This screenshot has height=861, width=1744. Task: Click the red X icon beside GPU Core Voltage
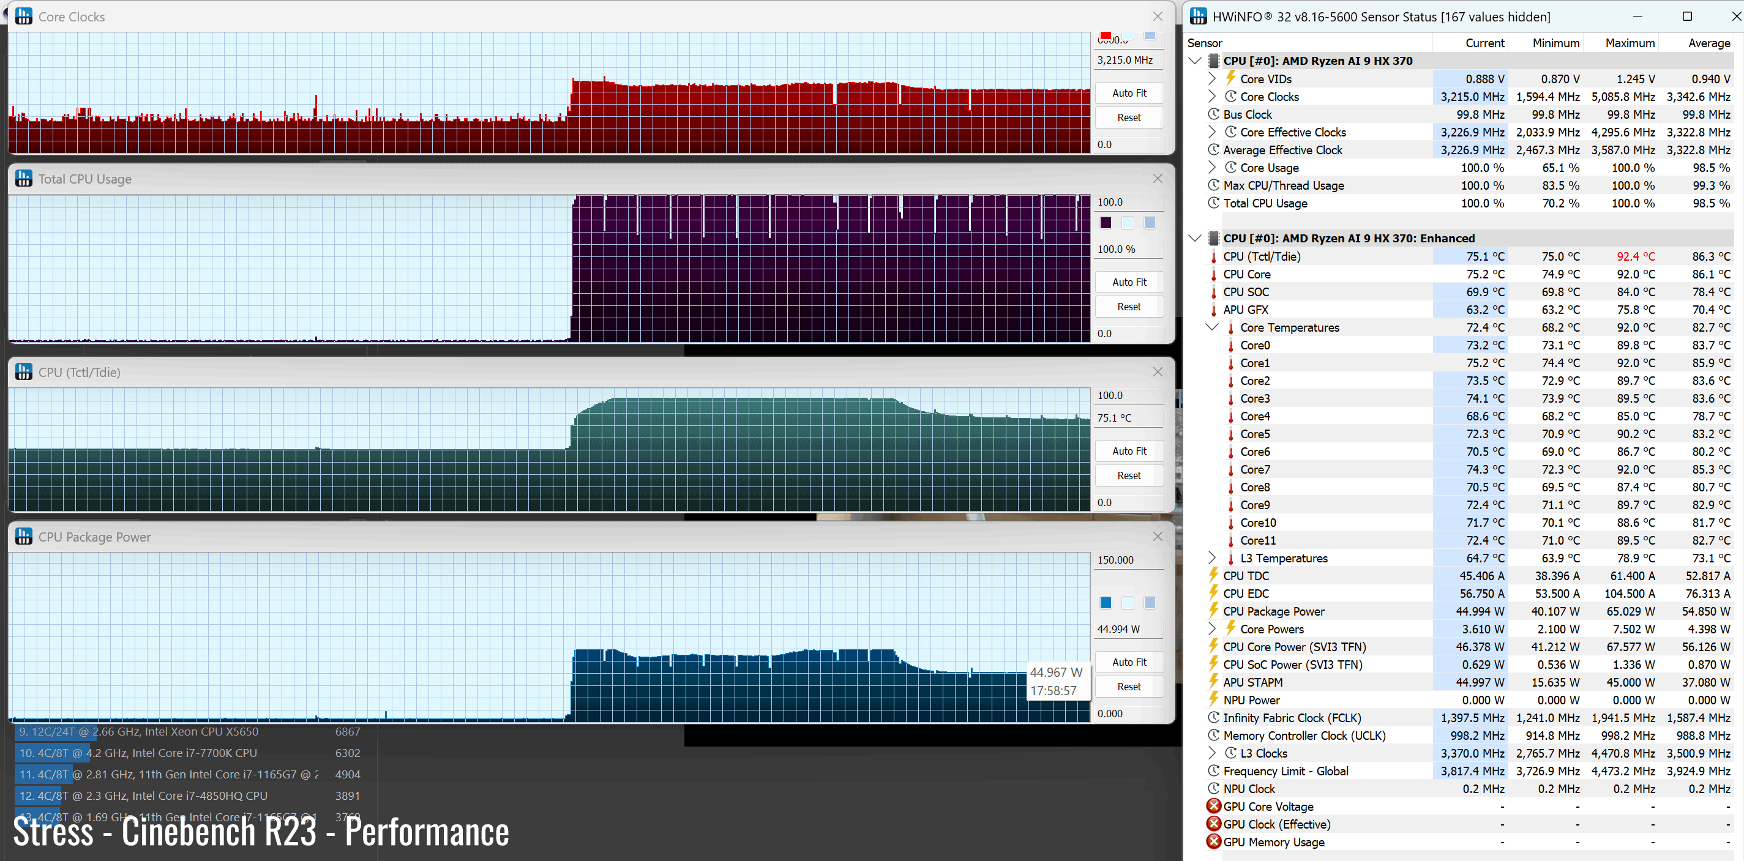1214,806
